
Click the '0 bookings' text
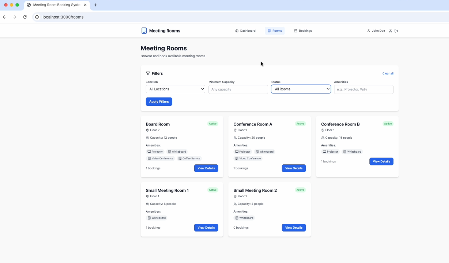point(241,228)
